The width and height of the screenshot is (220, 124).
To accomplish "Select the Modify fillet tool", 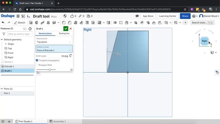I will (142, 22).
